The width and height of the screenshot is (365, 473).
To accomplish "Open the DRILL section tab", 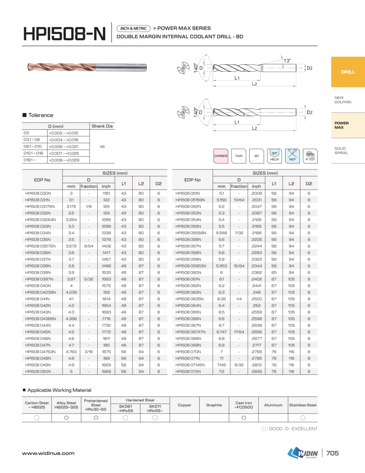I will [348, 72].
